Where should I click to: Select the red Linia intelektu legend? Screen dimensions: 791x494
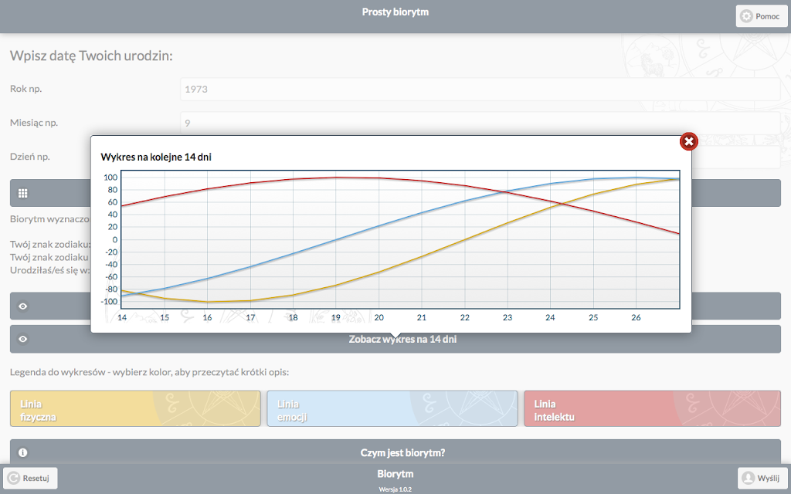pos(652,409)
